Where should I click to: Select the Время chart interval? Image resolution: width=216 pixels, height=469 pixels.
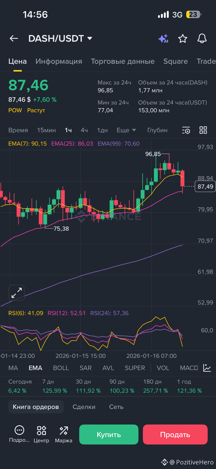click(x=18, y=130)
